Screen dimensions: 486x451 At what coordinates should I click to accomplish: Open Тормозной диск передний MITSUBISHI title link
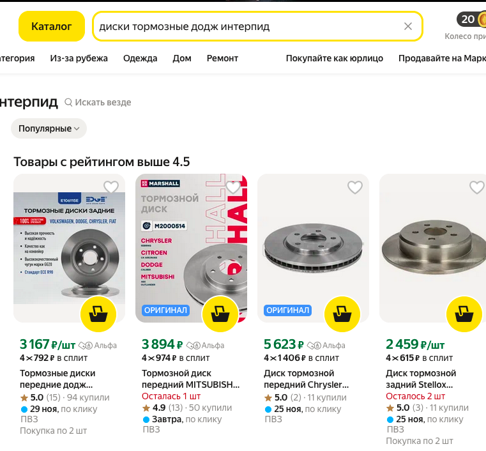point(190,379)
